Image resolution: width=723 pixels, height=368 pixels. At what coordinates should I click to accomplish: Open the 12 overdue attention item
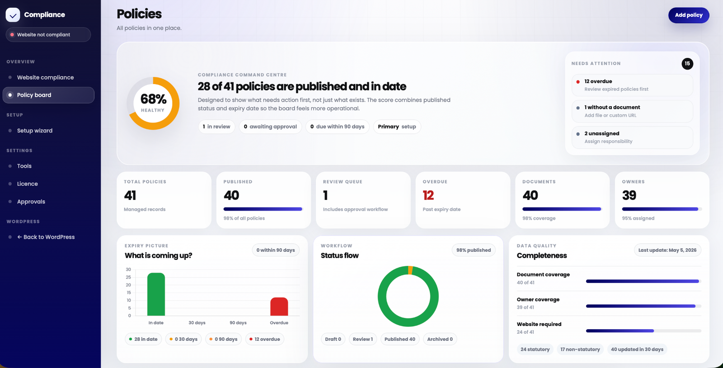(x=632, y=85)
